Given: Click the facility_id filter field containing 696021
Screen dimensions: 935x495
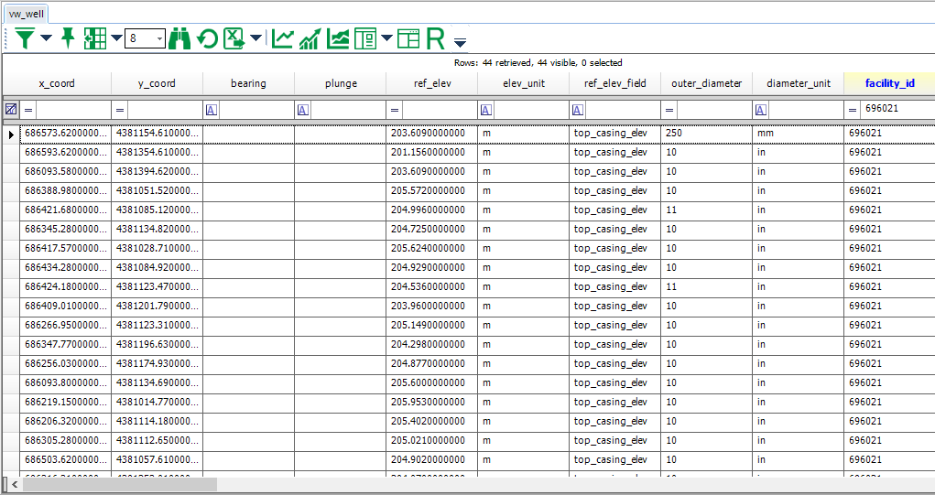Looking at the screenshot, I should pos(896,109).
